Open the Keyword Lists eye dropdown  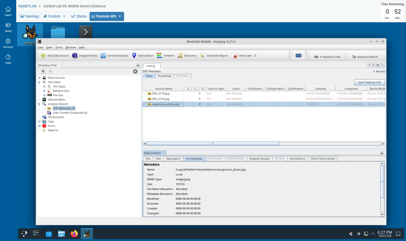[317, 57]
